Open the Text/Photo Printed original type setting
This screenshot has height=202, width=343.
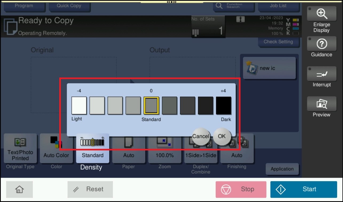20,149
